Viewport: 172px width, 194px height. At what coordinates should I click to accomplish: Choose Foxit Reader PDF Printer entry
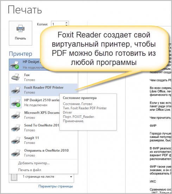(x=43, y=90)
